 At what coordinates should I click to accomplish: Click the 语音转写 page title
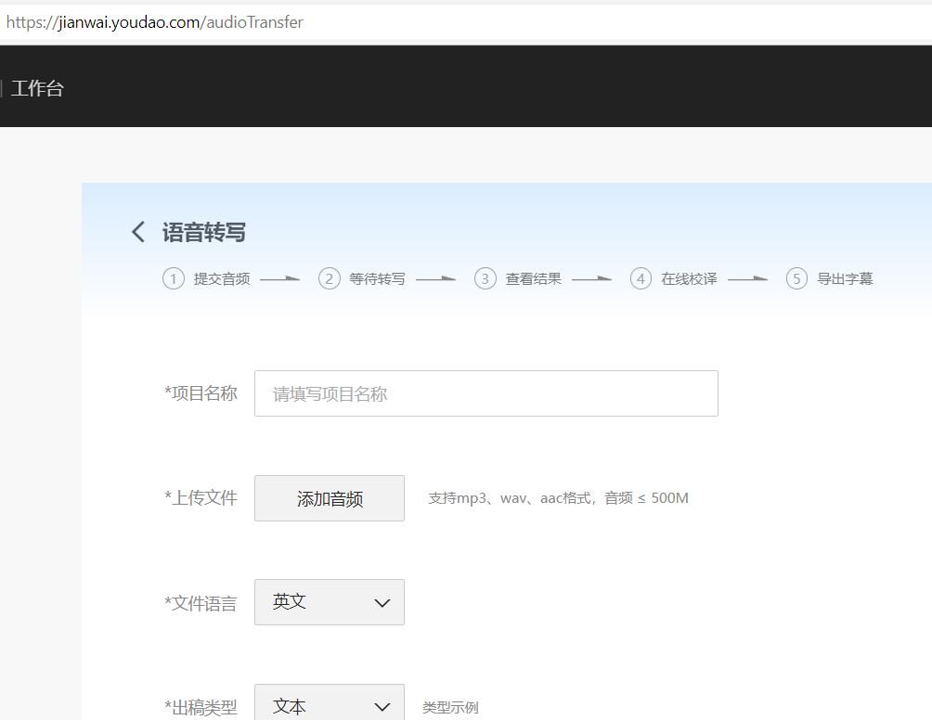203,232
